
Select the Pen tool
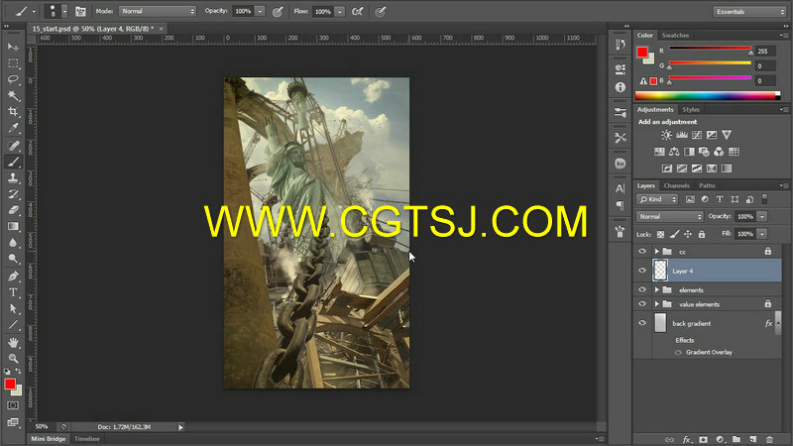click(x=13, y=277)
